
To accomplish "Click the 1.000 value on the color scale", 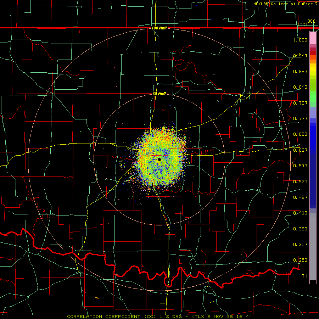I will pos(300,40).
